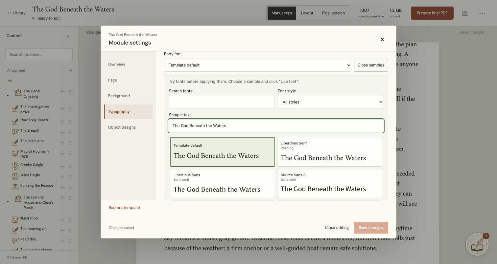497x264 pixels.
Task: Open the Background settings section
Action: click(128, 96)
